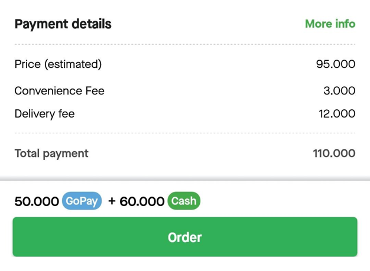Image resolution: width=370 pixels, height=271 pixels.
Task: Click the shadow divider above payment methods
Action: (185, 177)
